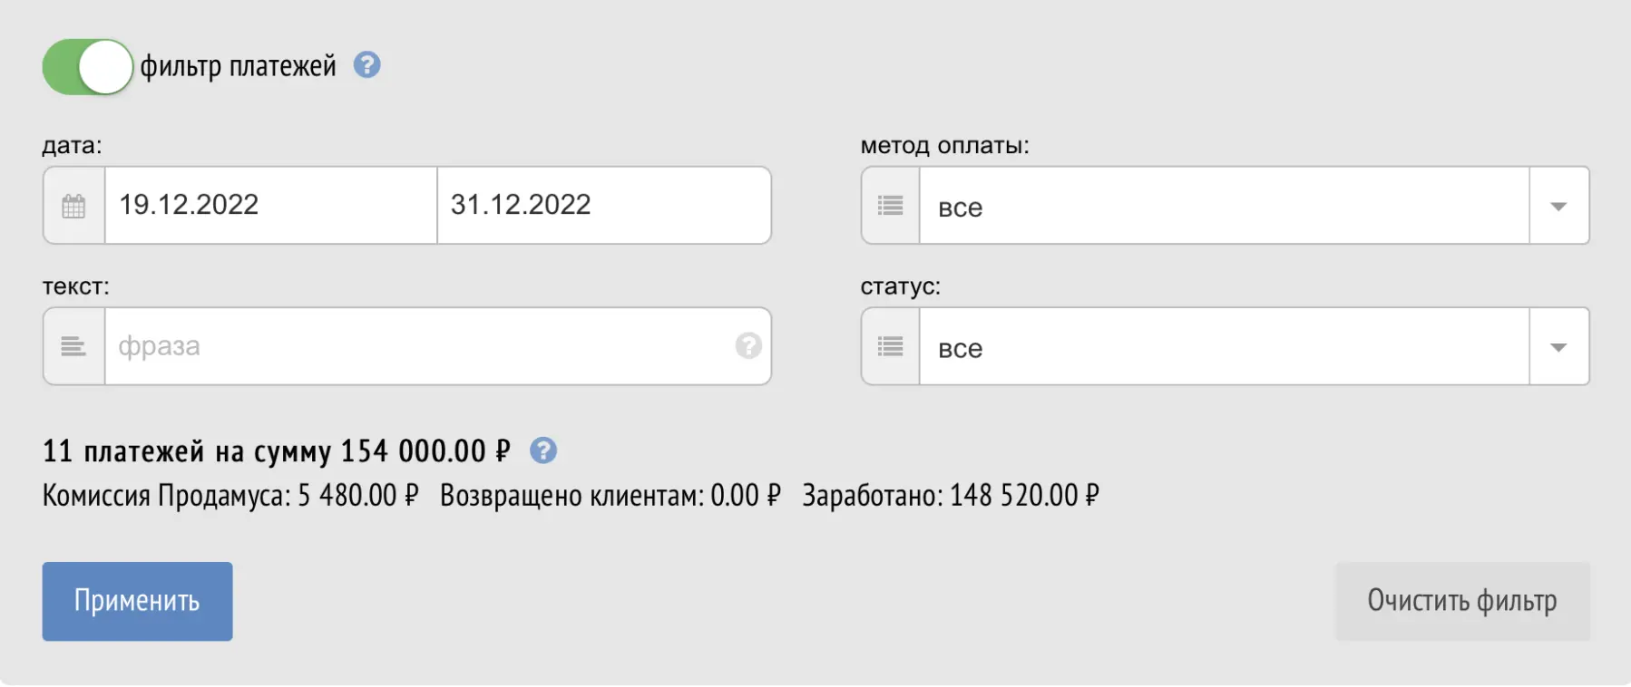The width and height of the screenshot is (1631, 687).
Task: Click the Заработано amount text
Action: coord(950,496)
